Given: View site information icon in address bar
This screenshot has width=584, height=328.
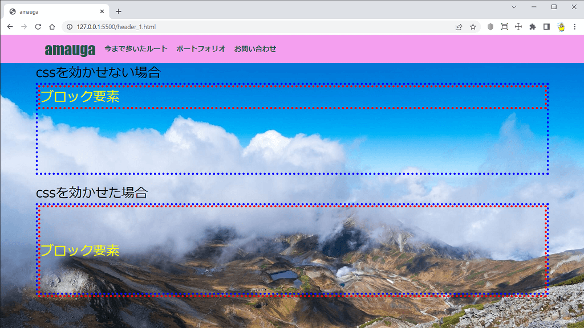Looking at the screenshot, I should click(69, 27).
